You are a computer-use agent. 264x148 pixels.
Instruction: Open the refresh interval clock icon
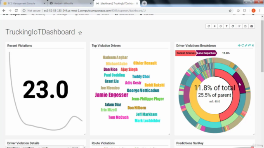point(221,26)
